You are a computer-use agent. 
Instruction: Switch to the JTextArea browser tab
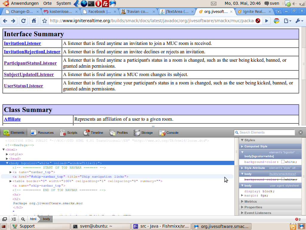(x=175, y=12)
